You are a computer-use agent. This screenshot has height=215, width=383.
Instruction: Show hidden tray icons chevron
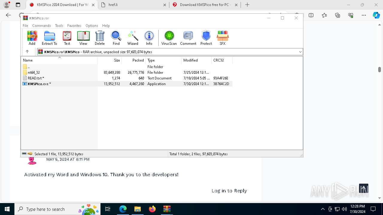[x=323, y=209]
